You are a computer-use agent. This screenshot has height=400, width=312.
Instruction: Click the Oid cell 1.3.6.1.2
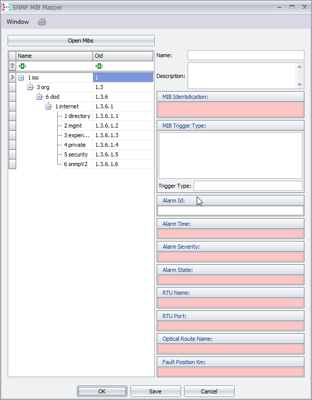pyautogui.click(x=123, y=126)
